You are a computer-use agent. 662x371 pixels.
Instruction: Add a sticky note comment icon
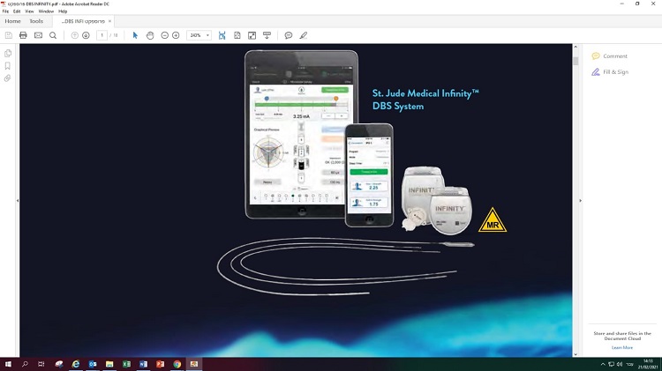pyautogui.click(x=289, y=35)
